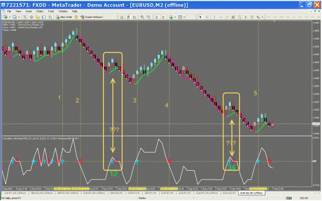Open the Insert menu
Viewport: 322px width, 201px height.
(28, 11)
